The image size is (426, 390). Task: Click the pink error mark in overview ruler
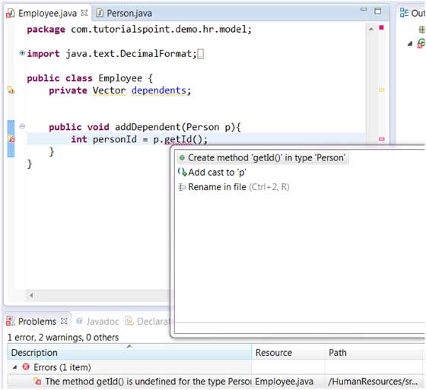(382, 139)
